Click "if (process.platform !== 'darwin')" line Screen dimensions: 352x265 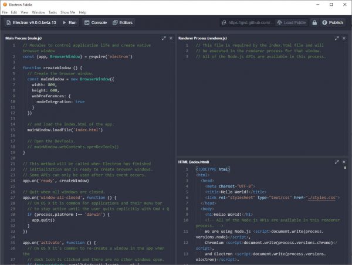[x=69, y=215]
